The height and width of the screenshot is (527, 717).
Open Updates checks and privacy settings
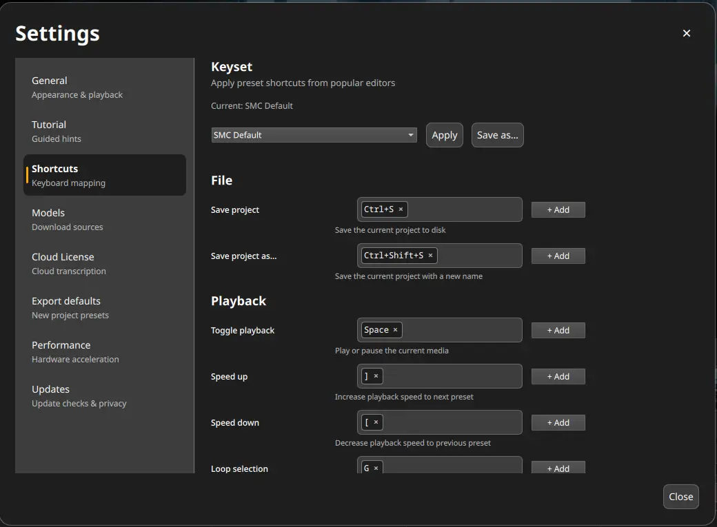click(79, 395)
